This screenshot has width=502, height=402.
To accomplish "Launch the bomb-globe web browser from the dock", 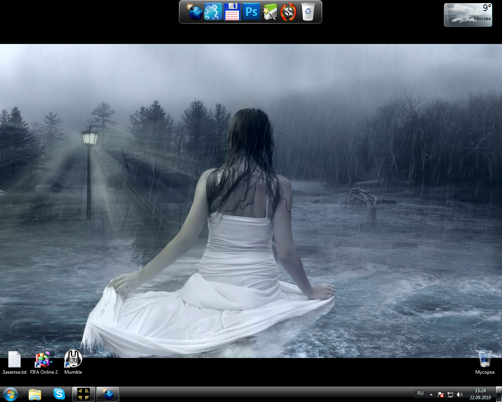I will point(195,12).
